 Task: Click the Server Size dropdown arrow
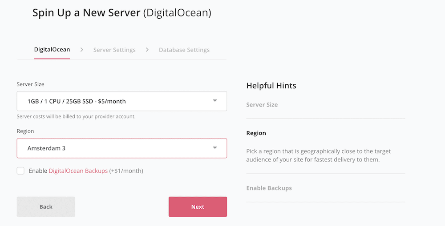point(215,101)
